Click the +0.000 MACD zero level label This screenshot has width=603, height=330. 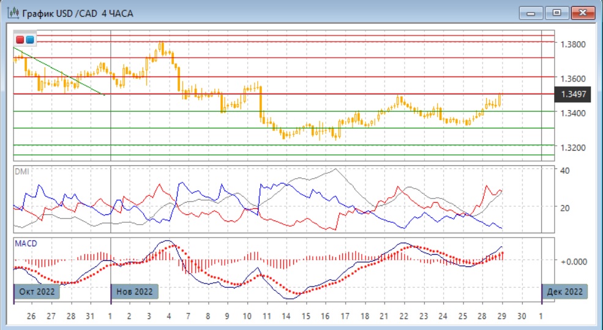pyautogui.click(x=575, y=261)
